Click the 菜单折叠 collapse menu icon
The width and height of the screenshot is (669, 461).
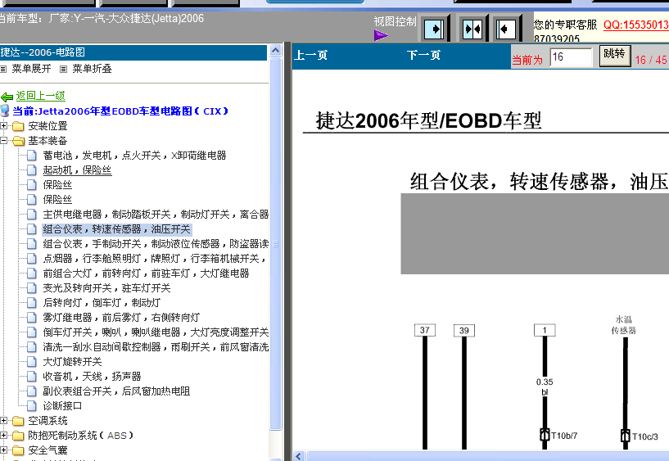[64, 69]
